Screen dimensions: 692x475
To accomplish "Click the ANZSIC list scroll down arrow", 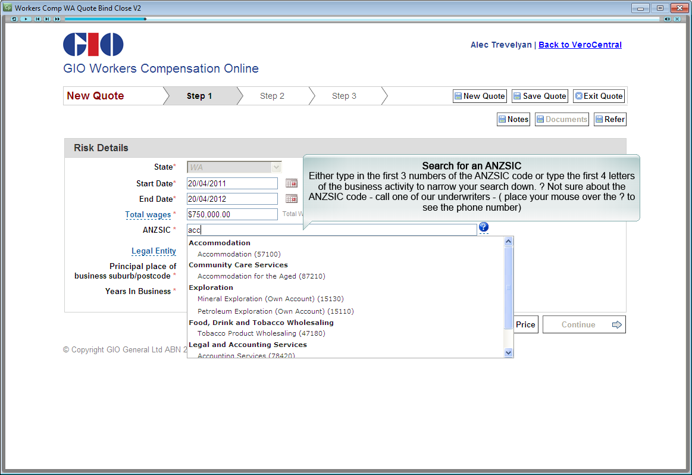I will 508,352.
